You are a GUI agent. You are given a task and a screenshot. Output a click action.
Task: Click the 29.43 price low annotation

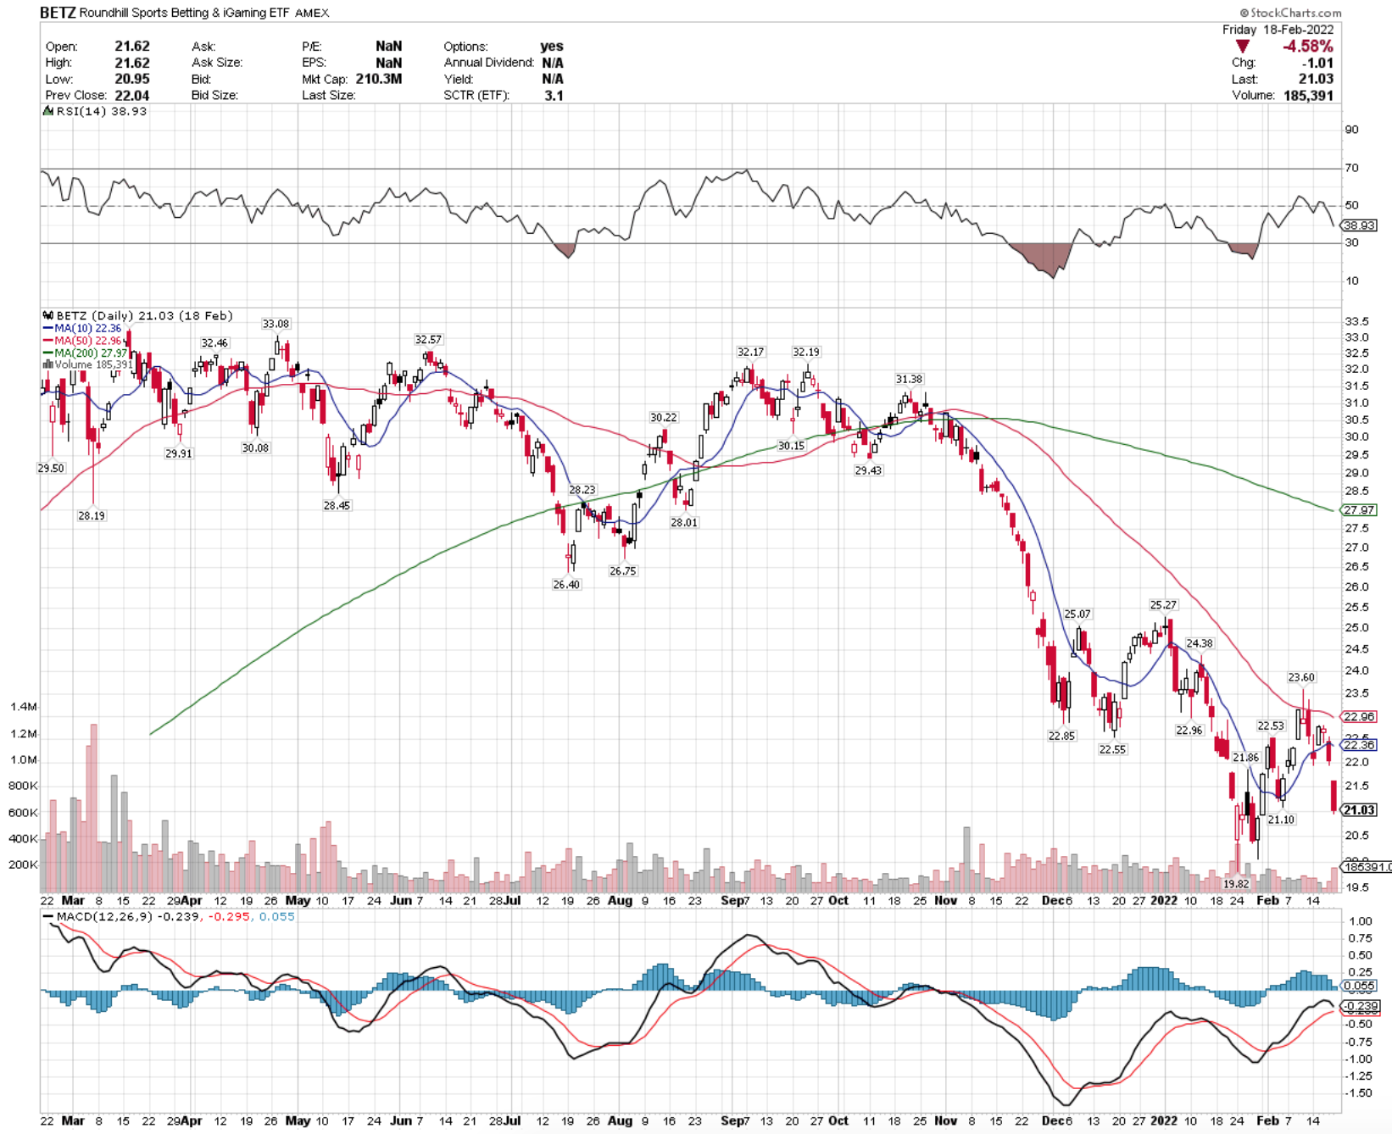[x=868, y=470]
